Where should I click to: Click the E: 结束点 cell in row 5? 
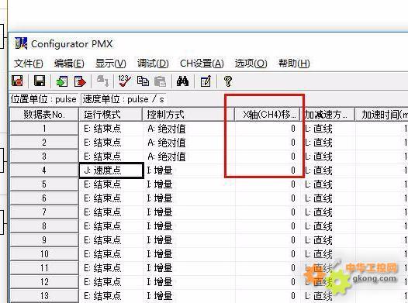pyautogui.click(x=111, y=184)
